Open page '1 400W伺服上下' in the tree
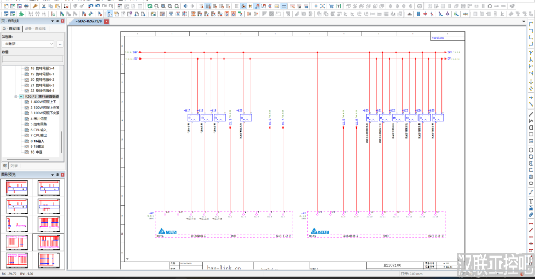535x279 pixels. click(x=43, y=102)
